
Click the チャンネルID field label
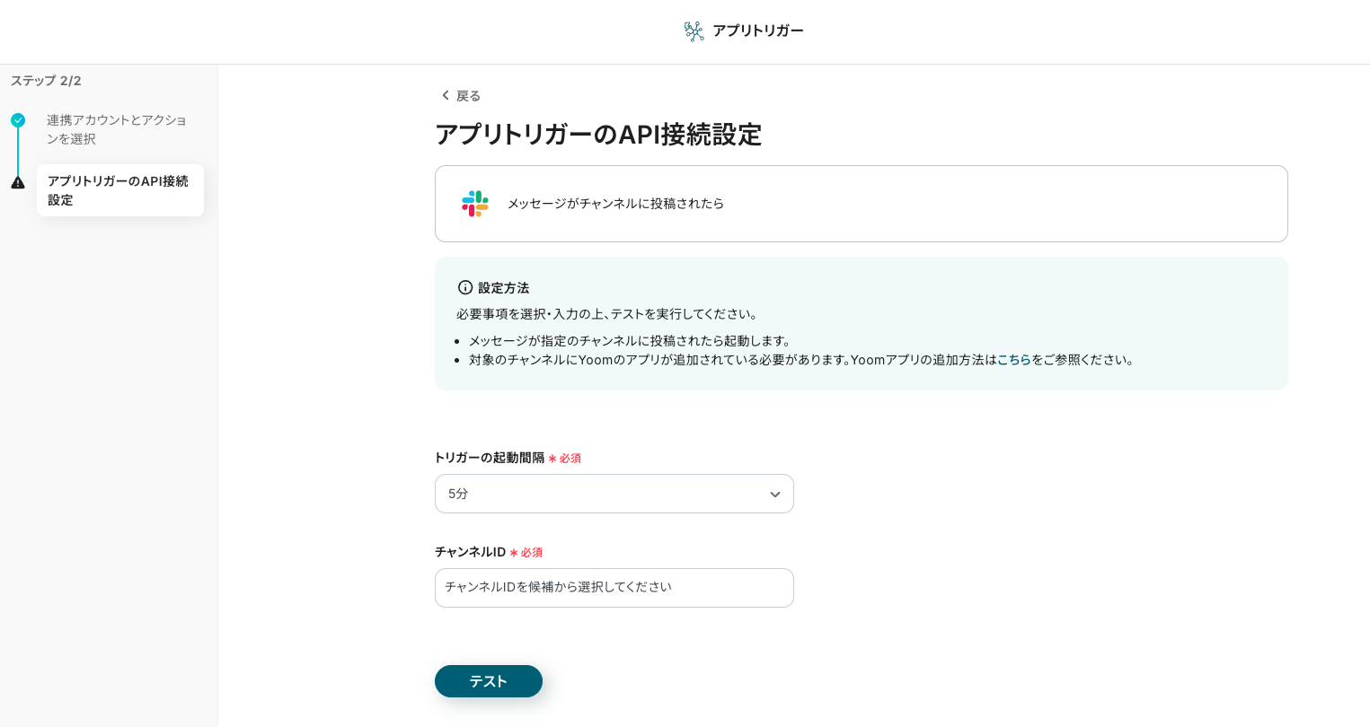tap(470, 552)
